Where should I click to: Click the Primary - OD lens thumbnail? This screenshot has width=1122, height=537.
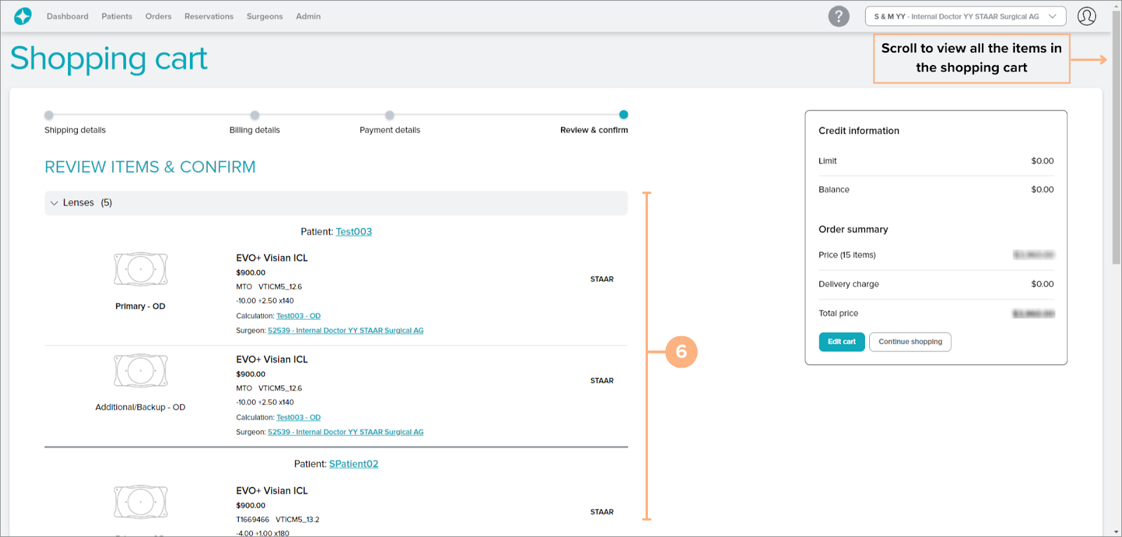141,270
